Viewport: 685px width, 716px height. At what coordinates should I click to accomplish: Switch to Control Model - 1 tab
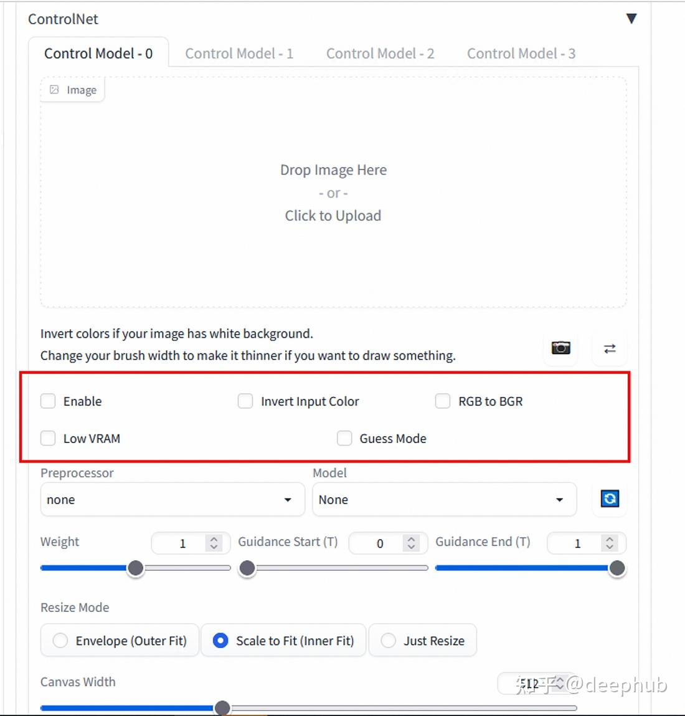click(239, 54)
